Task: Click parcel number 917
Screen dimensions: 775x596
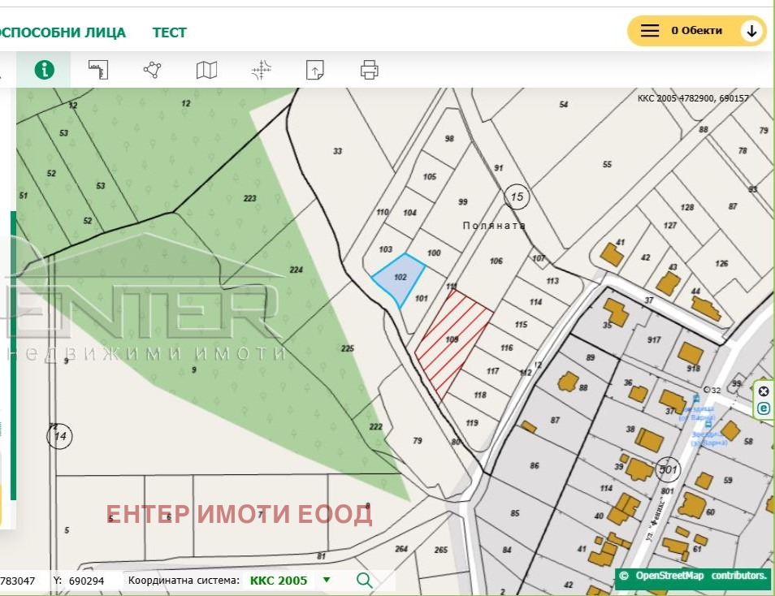Action: (x=654, y=339)
